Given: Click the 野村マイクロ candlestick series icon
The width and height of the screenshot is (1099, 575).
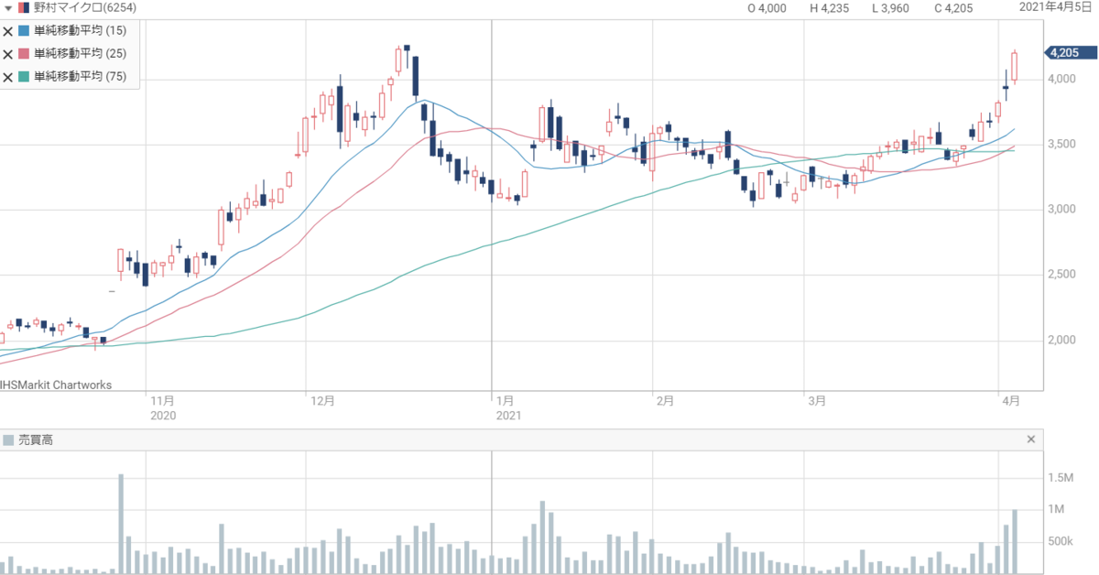Looking at the screenshot, I should [x=24, y=8].
